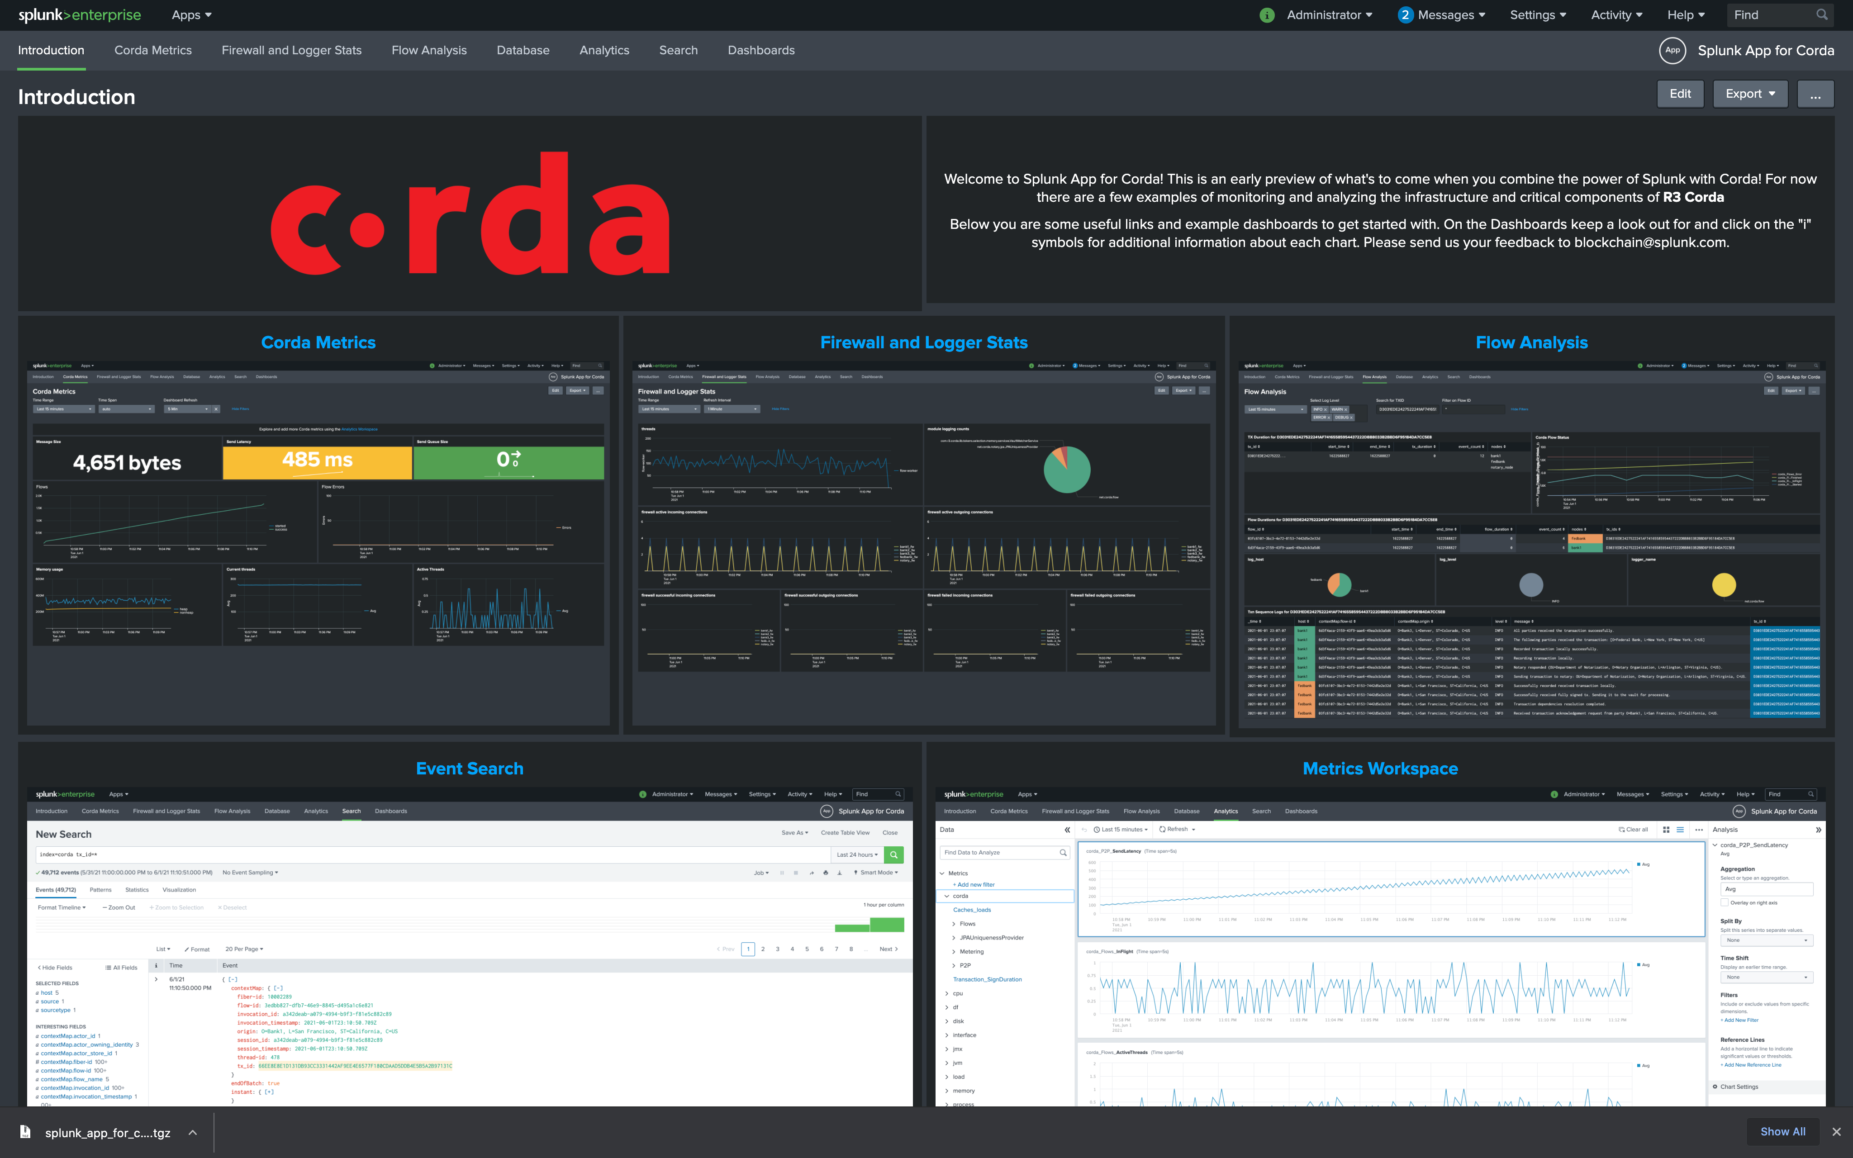Open the Dashboards tab
This screenshot has width=1853, height=1158.
[x=761, y=51]
